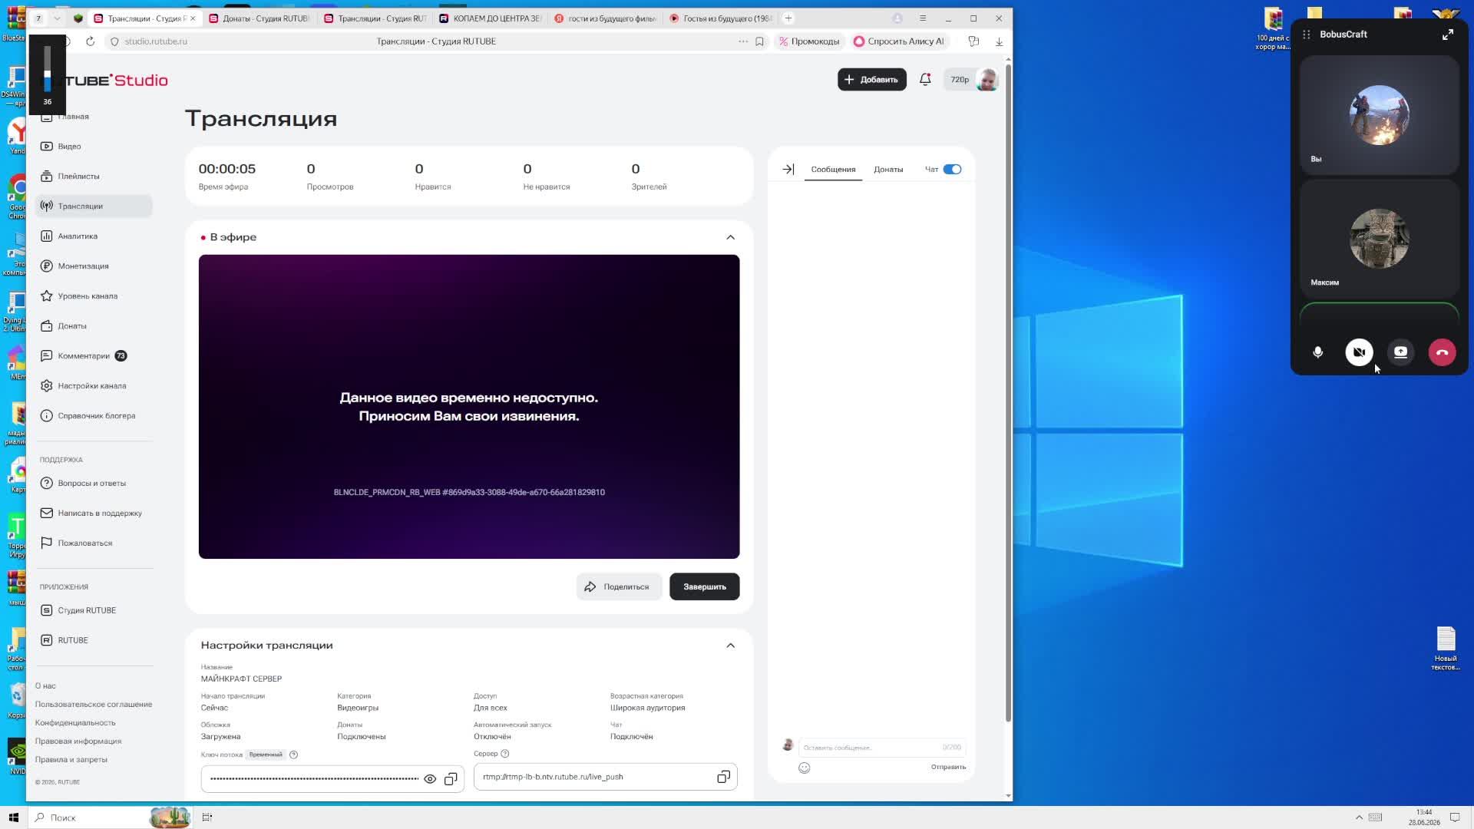Click Спросить Алису AI button
Image resolution: width=1474 pixels, height=829 pixels.
(899, 41)
